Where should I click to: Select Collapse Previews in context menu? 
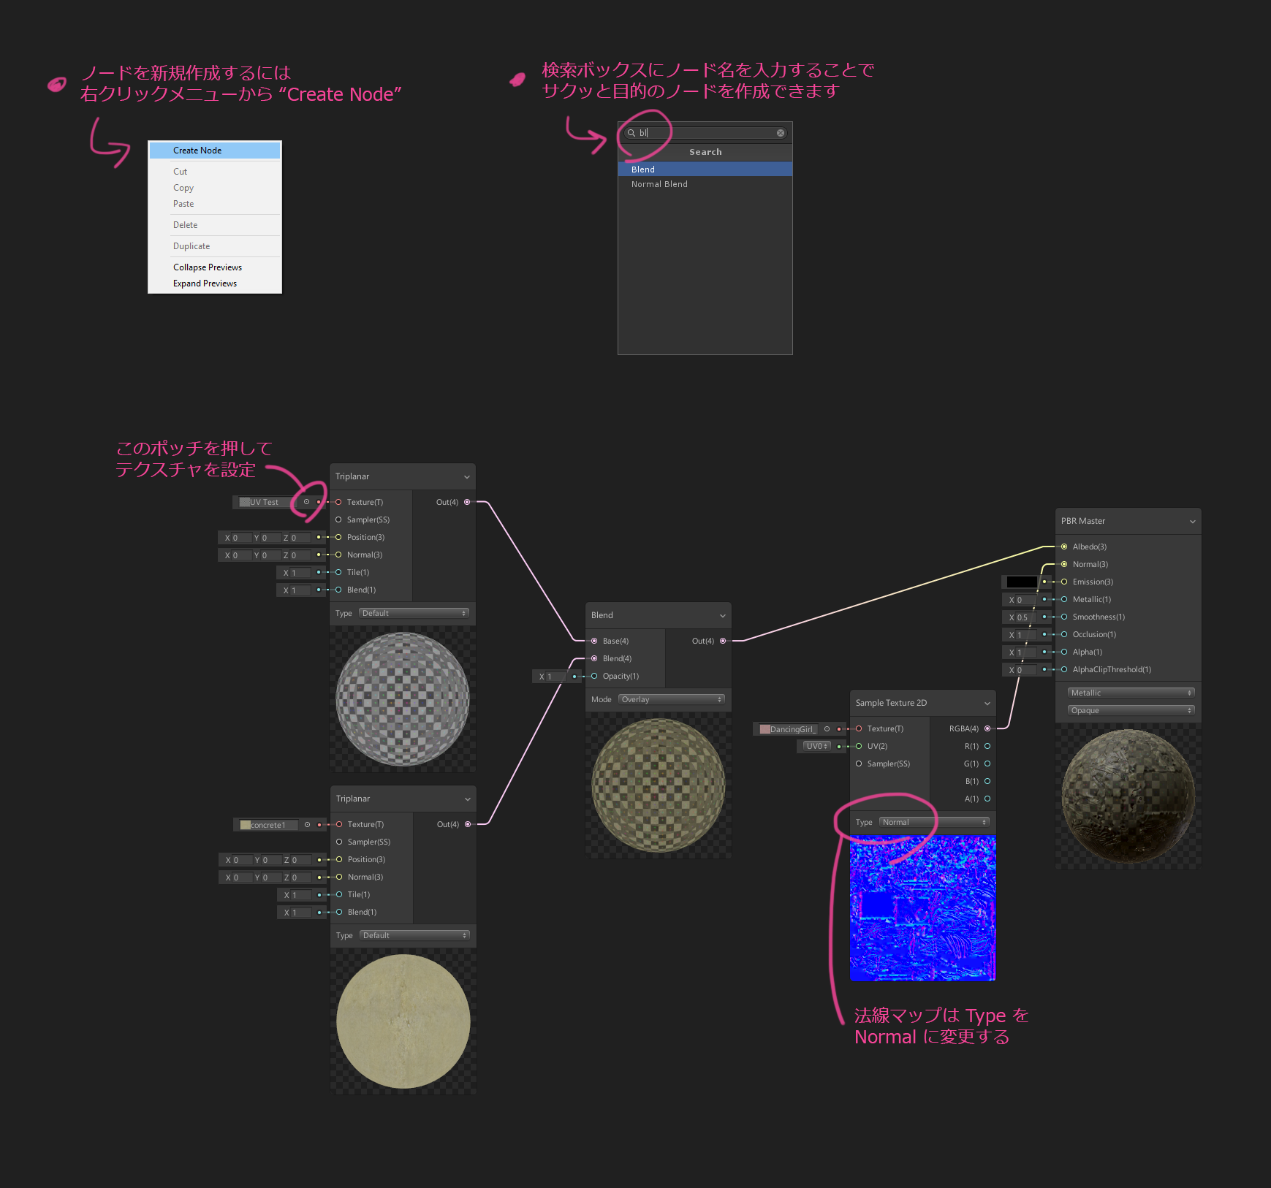click(208, 267)
